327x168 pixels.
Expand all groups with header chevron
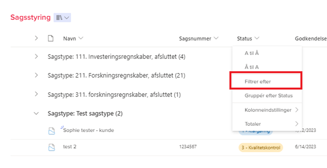[x=36, y=38]
